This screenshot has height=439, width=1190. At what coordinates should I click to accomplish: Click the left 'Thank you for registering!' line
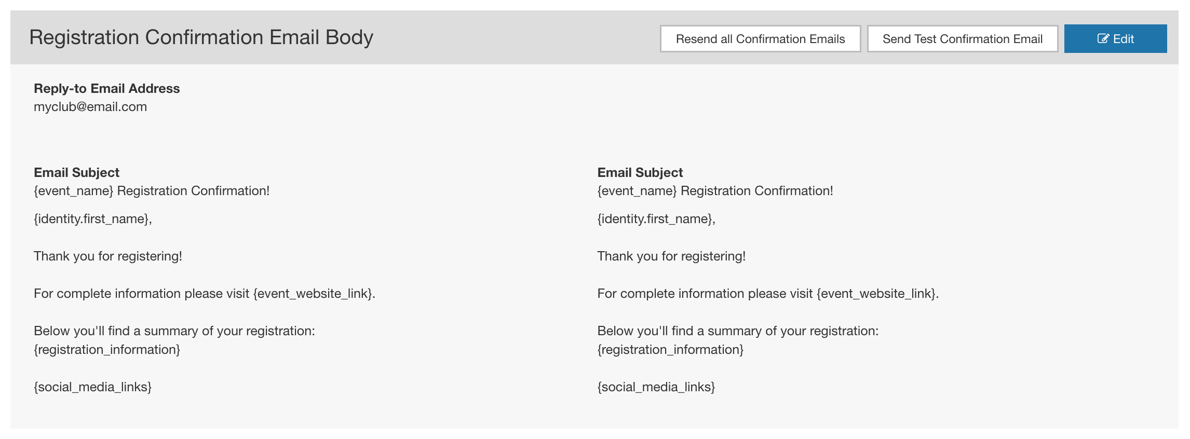tap(108, 256)
